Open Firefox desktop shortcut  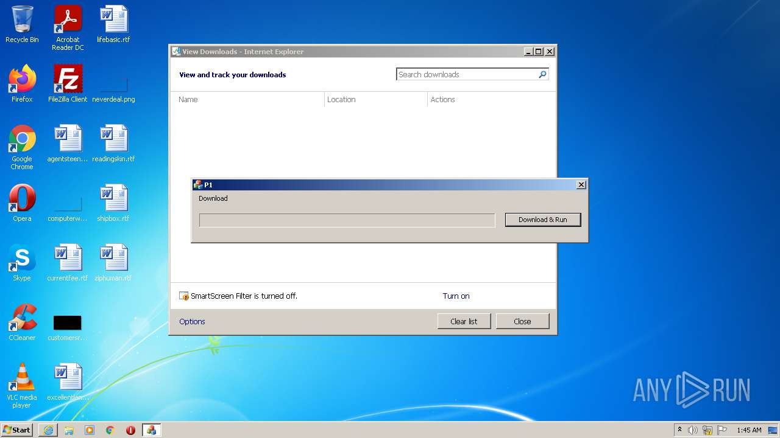[22, 84]
